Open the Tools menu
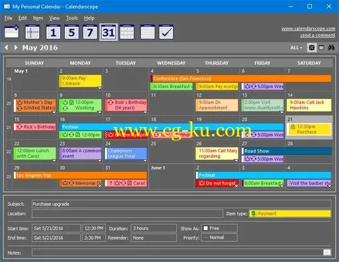Image resolution: width=339 pixels, height=262 pixels. 72,18
